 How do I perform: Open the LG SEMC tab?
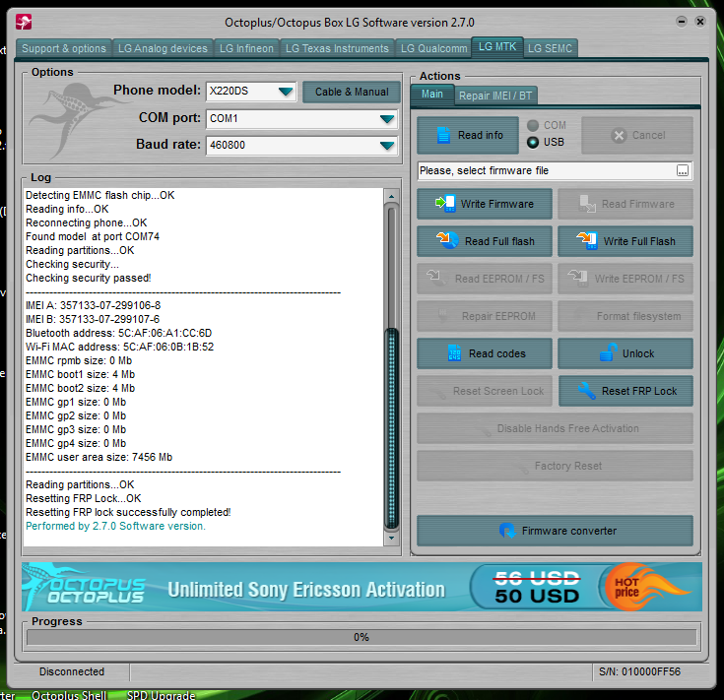(550, 48)
